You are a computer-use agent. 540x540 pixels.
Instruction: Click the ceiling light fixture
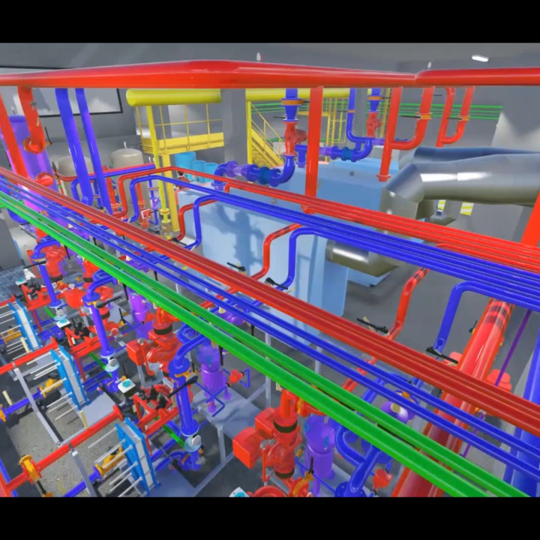pyautogui.click(x=479, y=58)
